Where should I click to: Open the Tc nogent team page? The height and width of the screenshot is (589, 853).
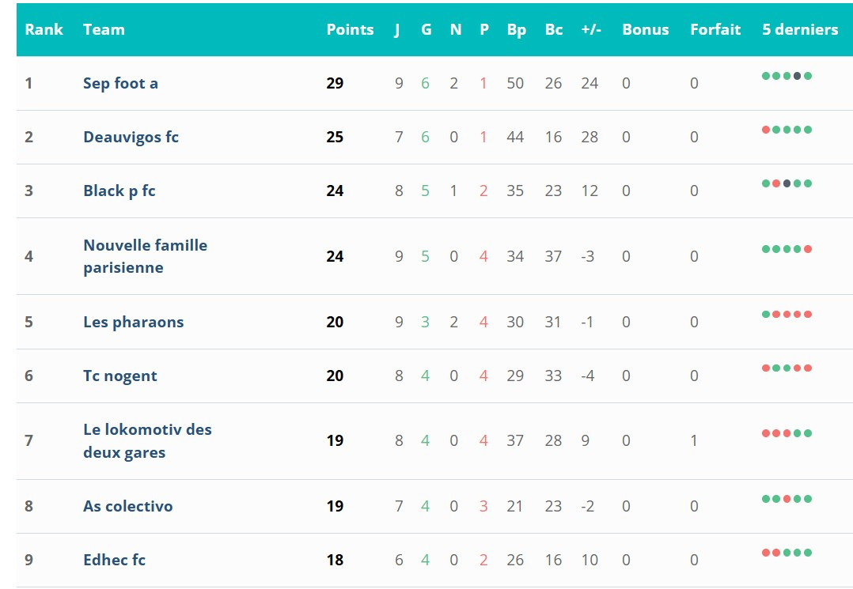(x=120, y=376)
